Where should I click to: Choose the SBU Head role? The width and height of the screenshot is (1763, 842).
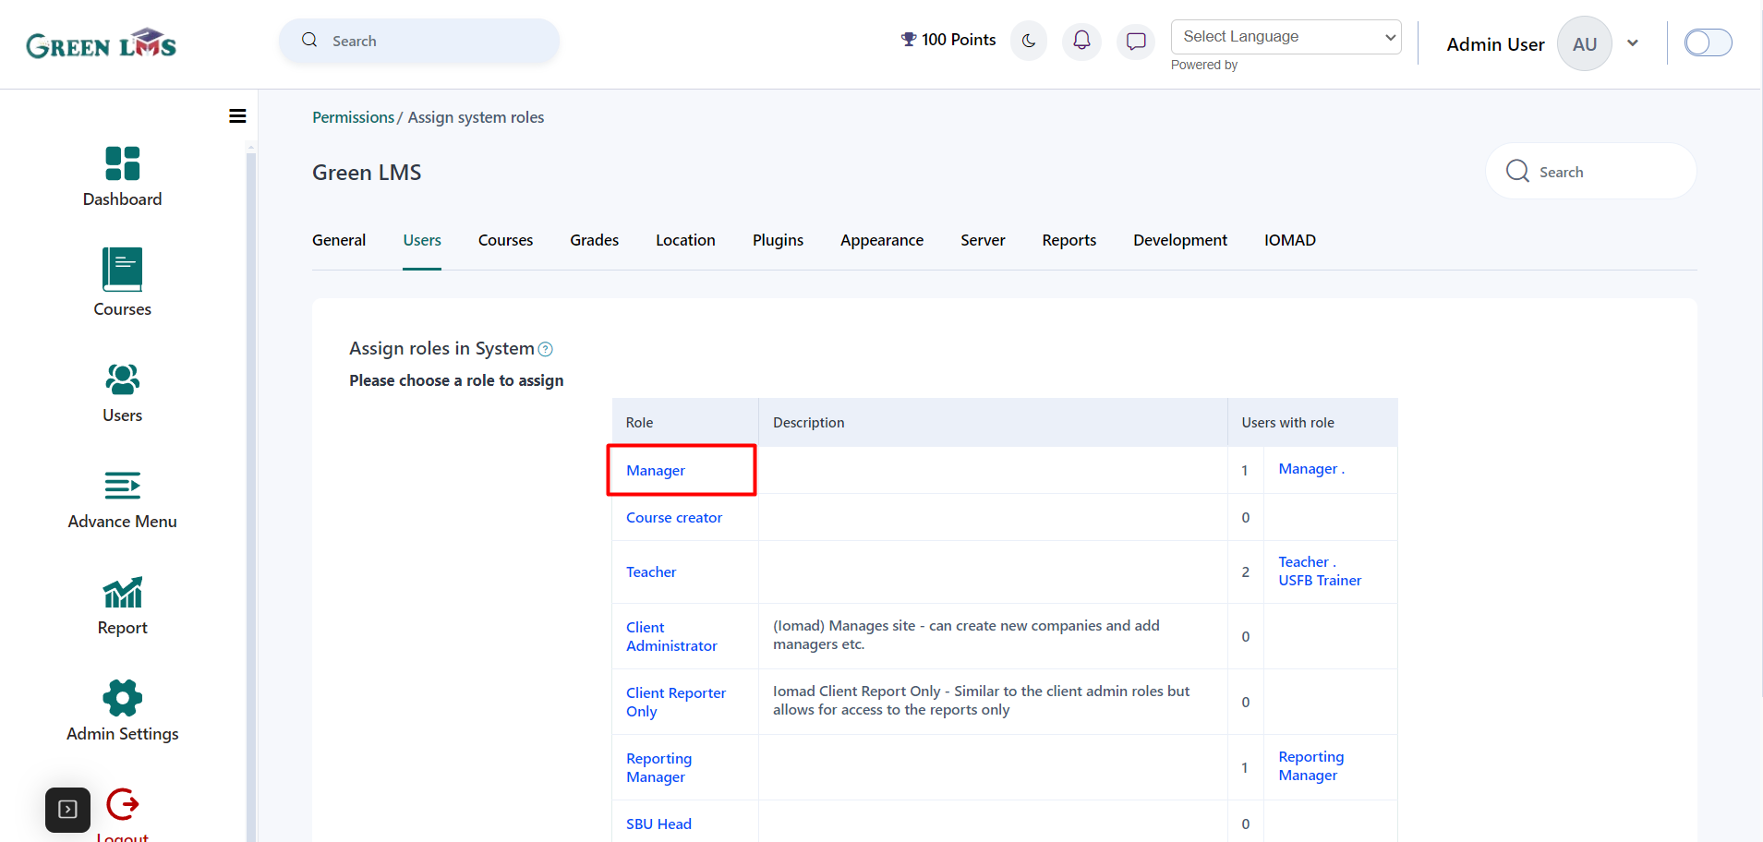tap(658, 824)
